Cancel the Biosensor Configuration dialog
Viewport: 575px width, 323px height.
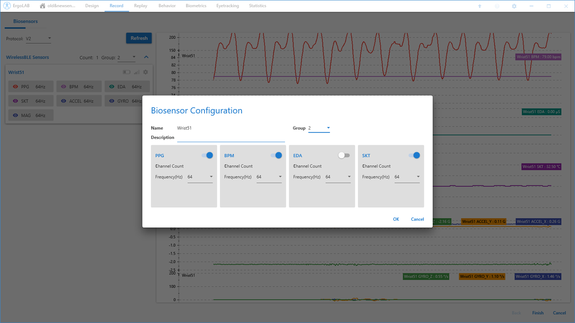click(x=417, y=219)
